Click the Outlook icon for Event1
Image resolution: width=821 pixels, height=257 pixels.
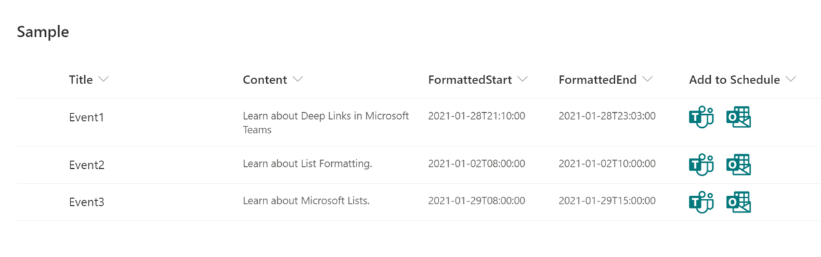click(738, 118)
